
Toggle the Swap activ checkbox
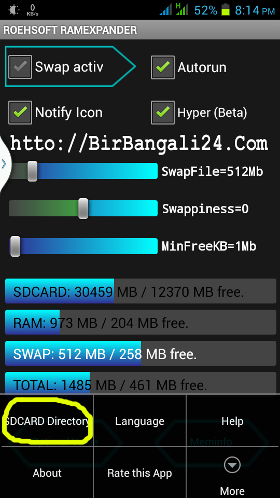[20, 67]
